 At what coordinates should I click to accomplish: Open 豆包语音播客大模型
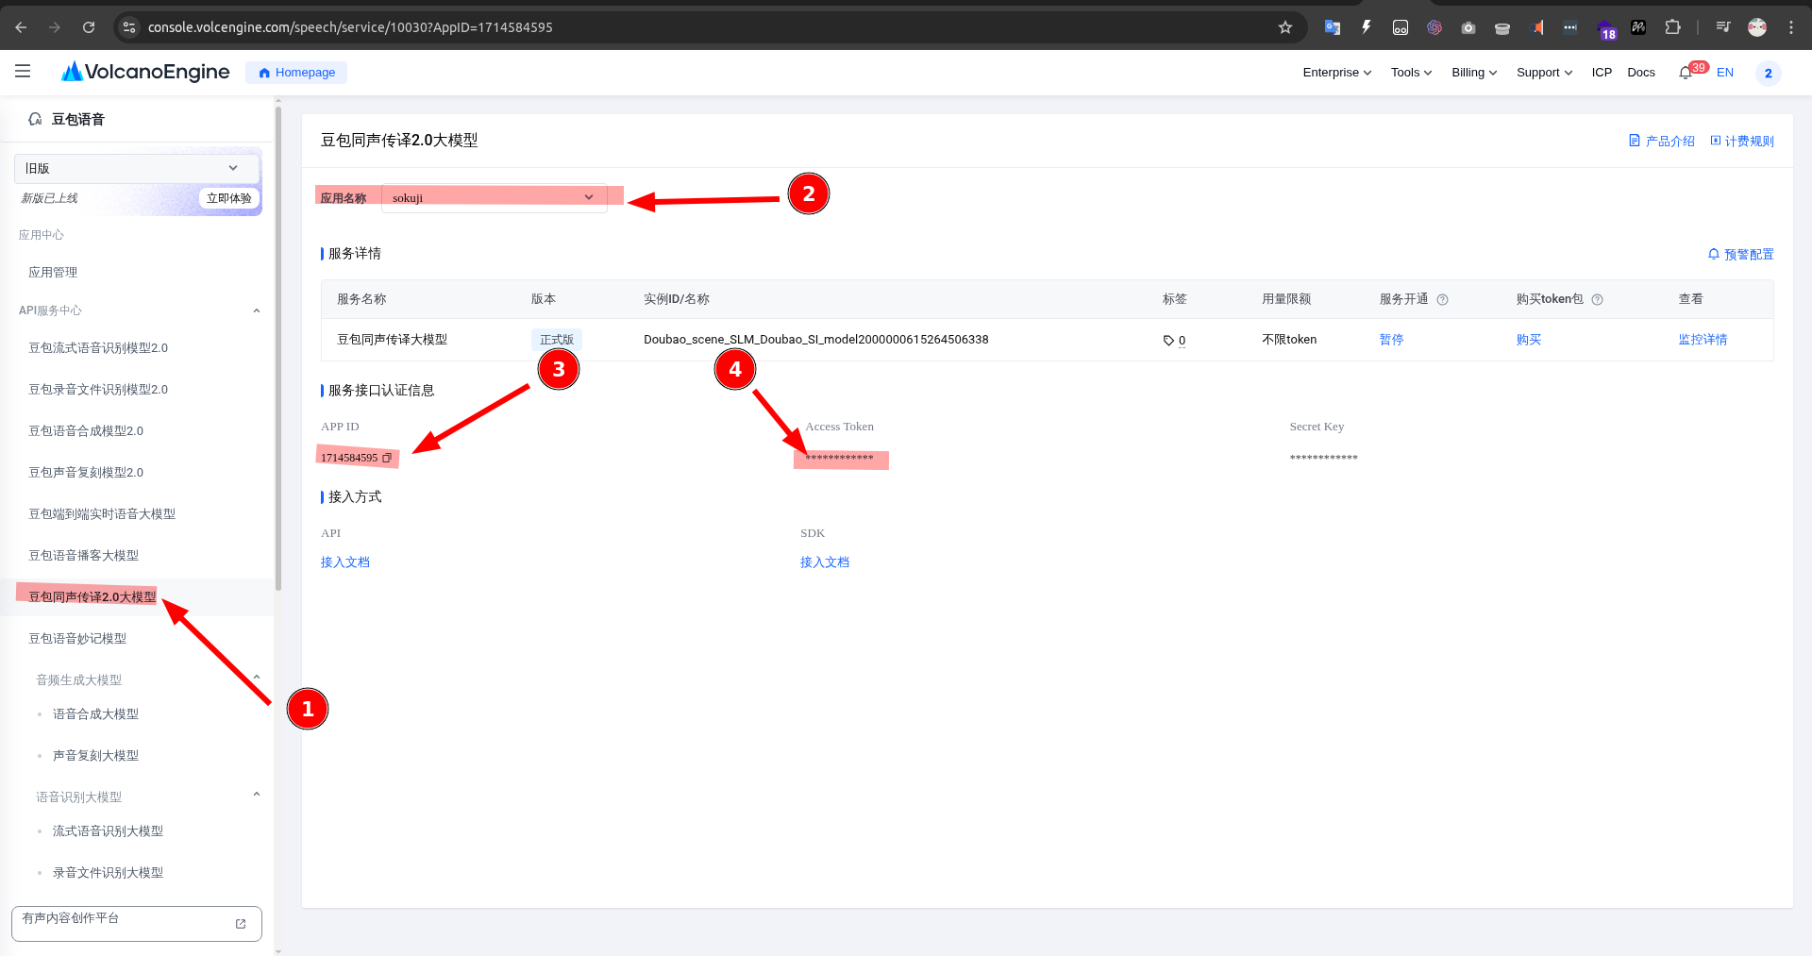point(84,556)
